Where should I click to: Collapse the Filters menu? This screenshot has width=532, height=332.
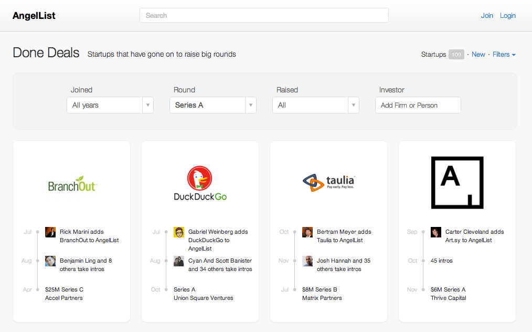point(504,55)
